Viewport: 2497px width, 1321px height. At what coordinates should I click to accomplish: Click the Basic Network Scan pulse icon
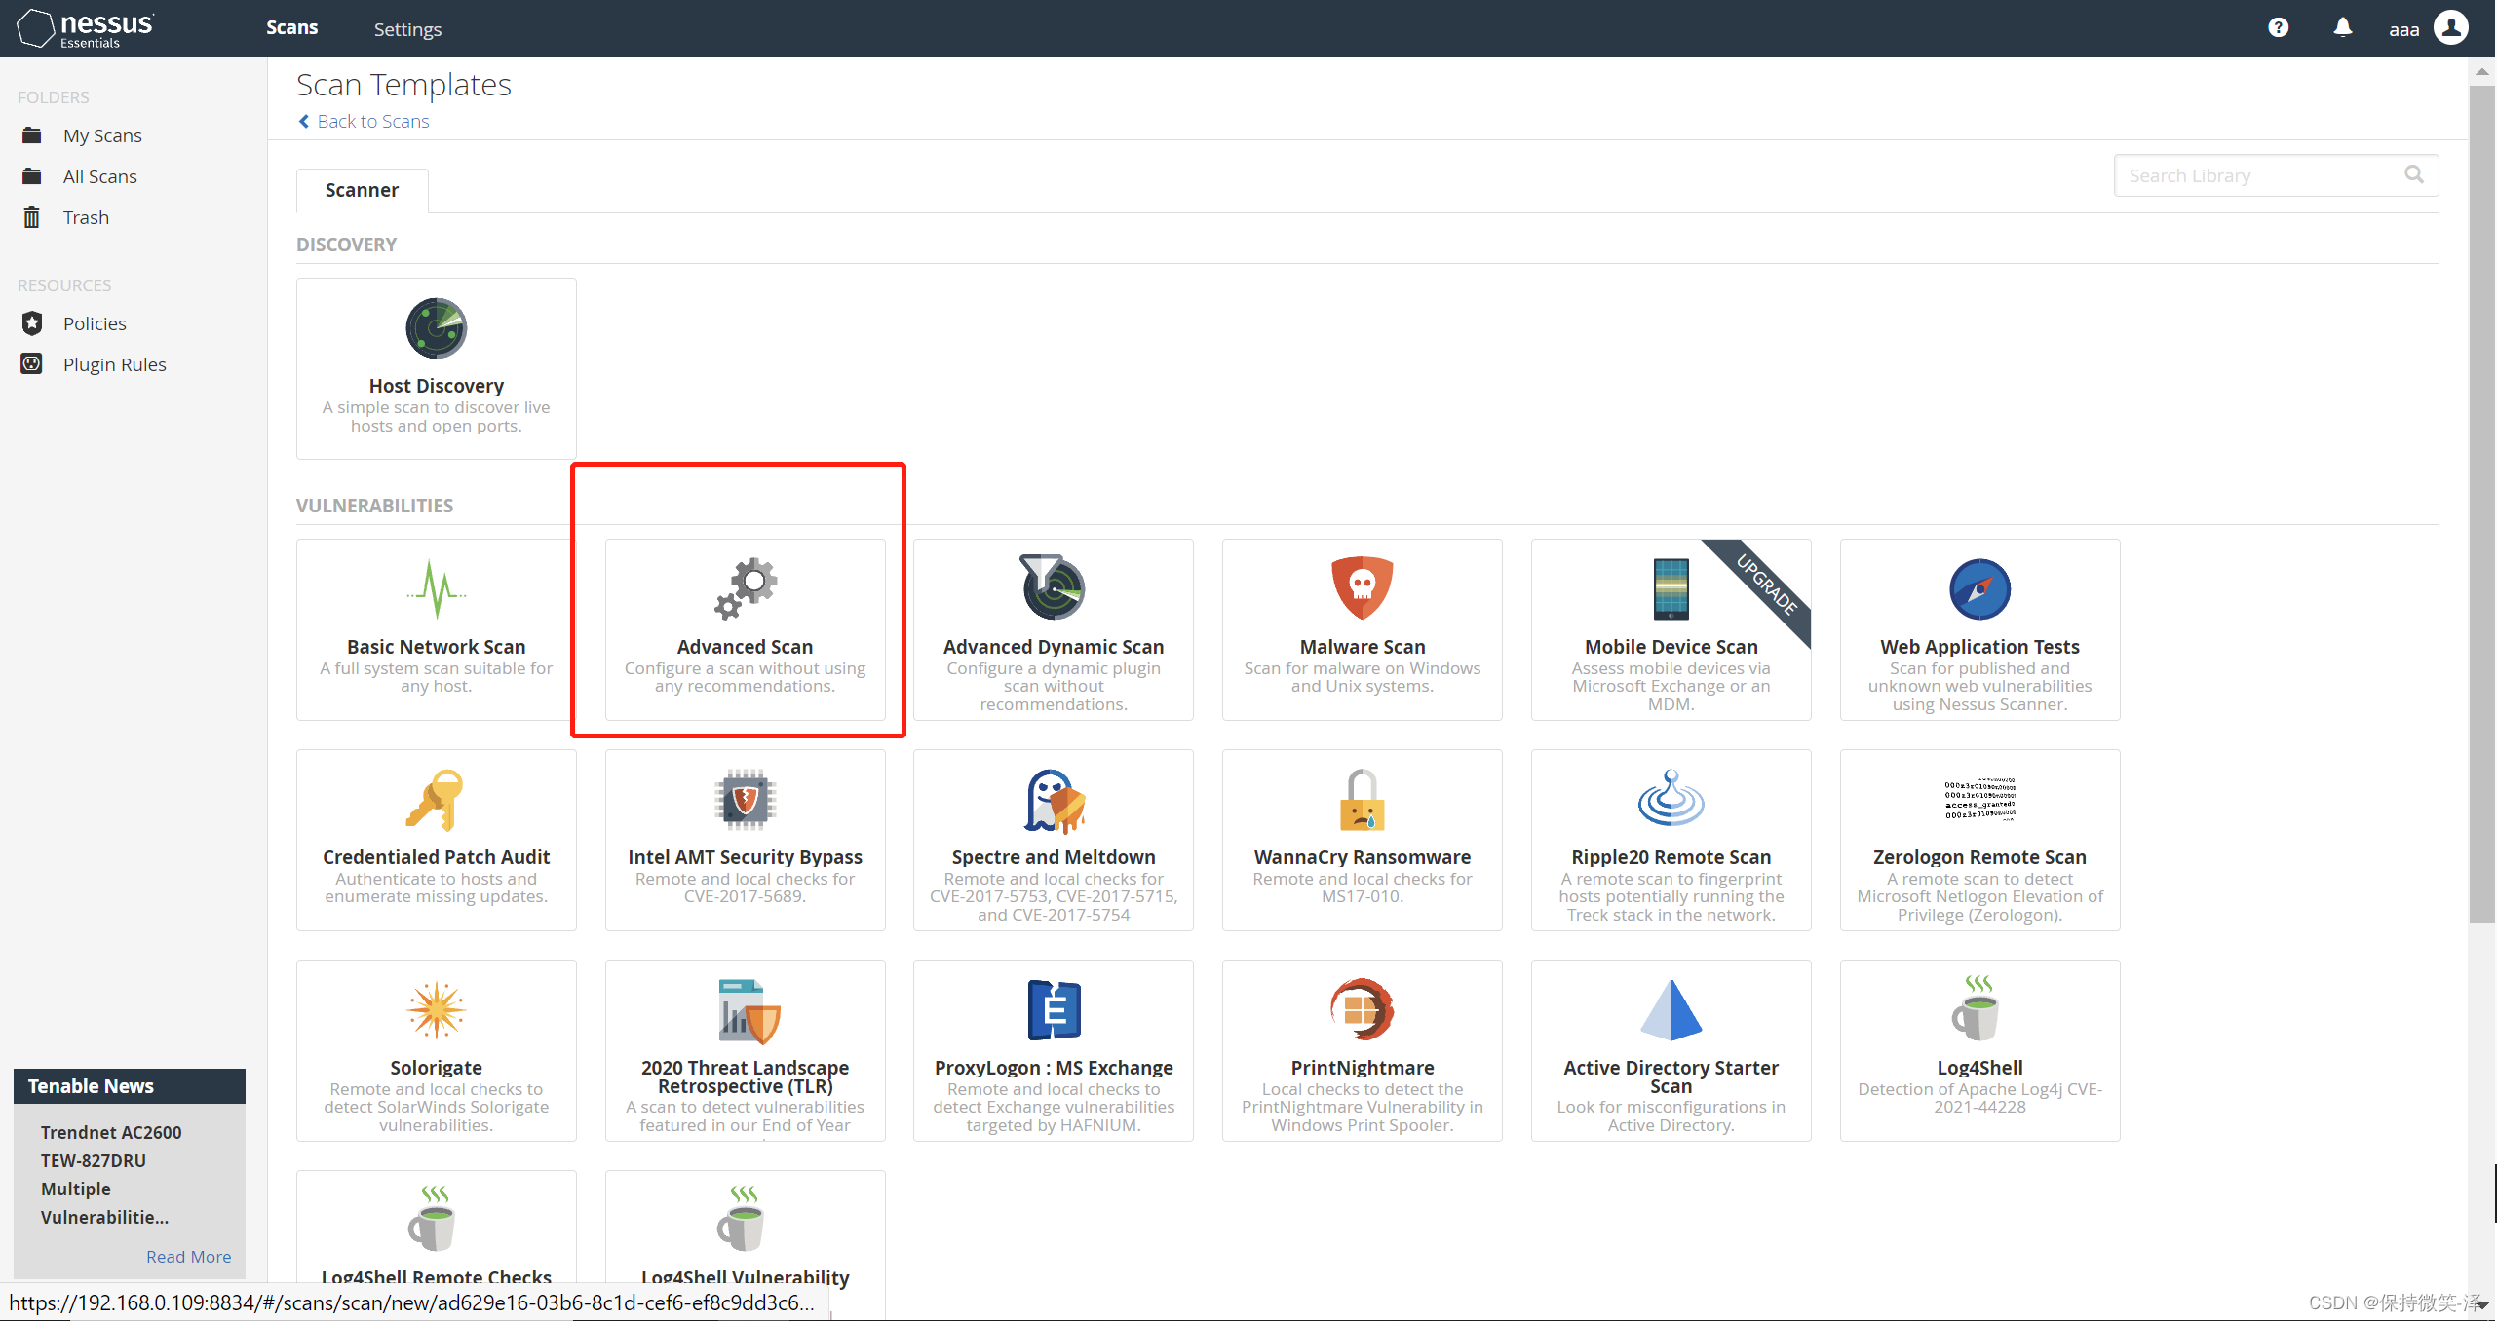(436, 588)
